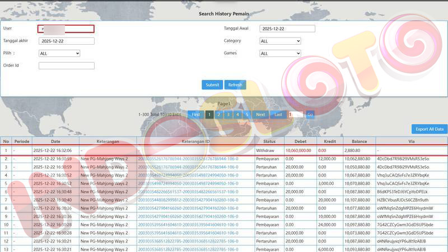Click the Tanggal akhir date field
448x252 pixels.
click(x=66, y=41)
